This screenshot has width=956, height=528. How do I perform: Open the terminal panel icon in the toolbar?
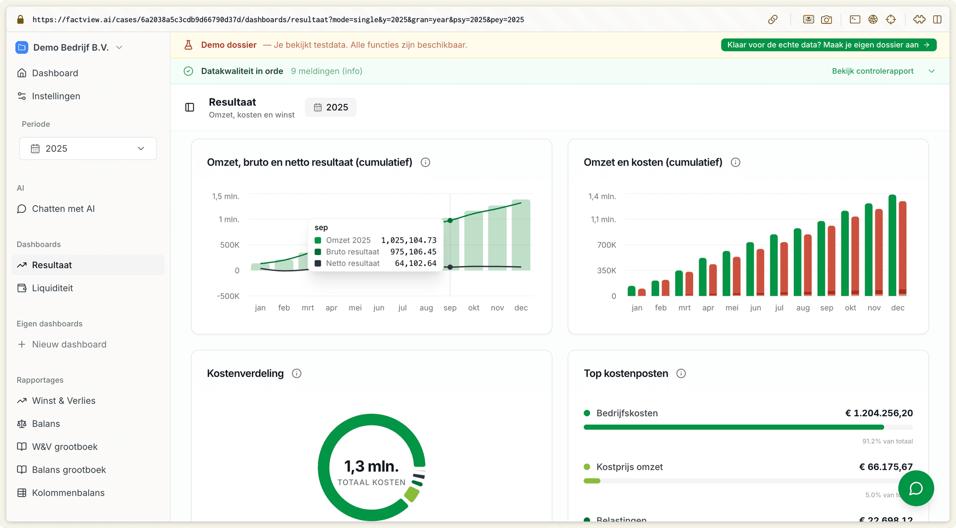pyautogui.click(x=855, y=19)
